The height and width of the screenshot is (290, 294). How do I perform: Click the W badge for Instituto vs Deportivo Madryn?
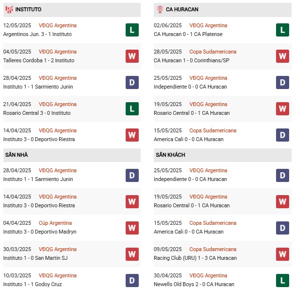click(x=132, y=228)
